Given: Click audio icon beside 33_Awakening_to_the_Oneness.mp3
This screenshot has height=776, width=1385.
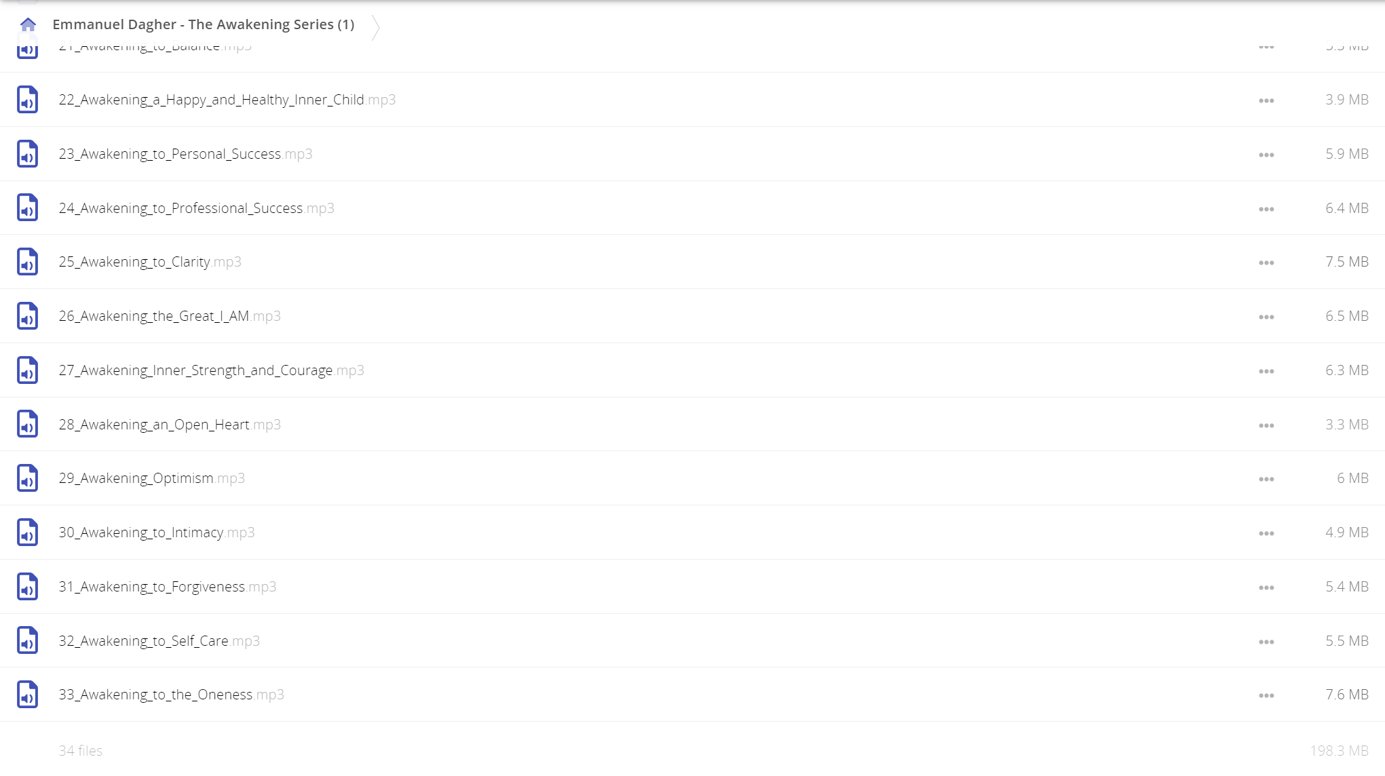Looking at the screenshot, I should coord(27,695).
